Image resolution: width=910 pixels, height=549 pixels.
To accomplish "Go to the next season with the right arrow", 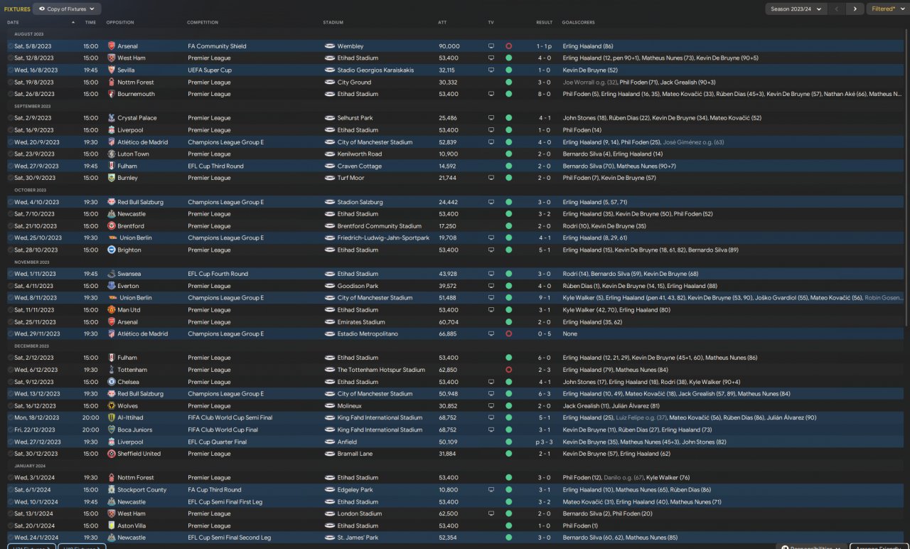I will click(x=855, y=9).
